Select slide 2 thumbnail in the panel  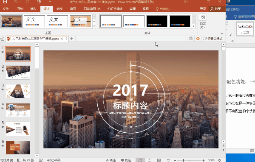[x=18, y=73]
